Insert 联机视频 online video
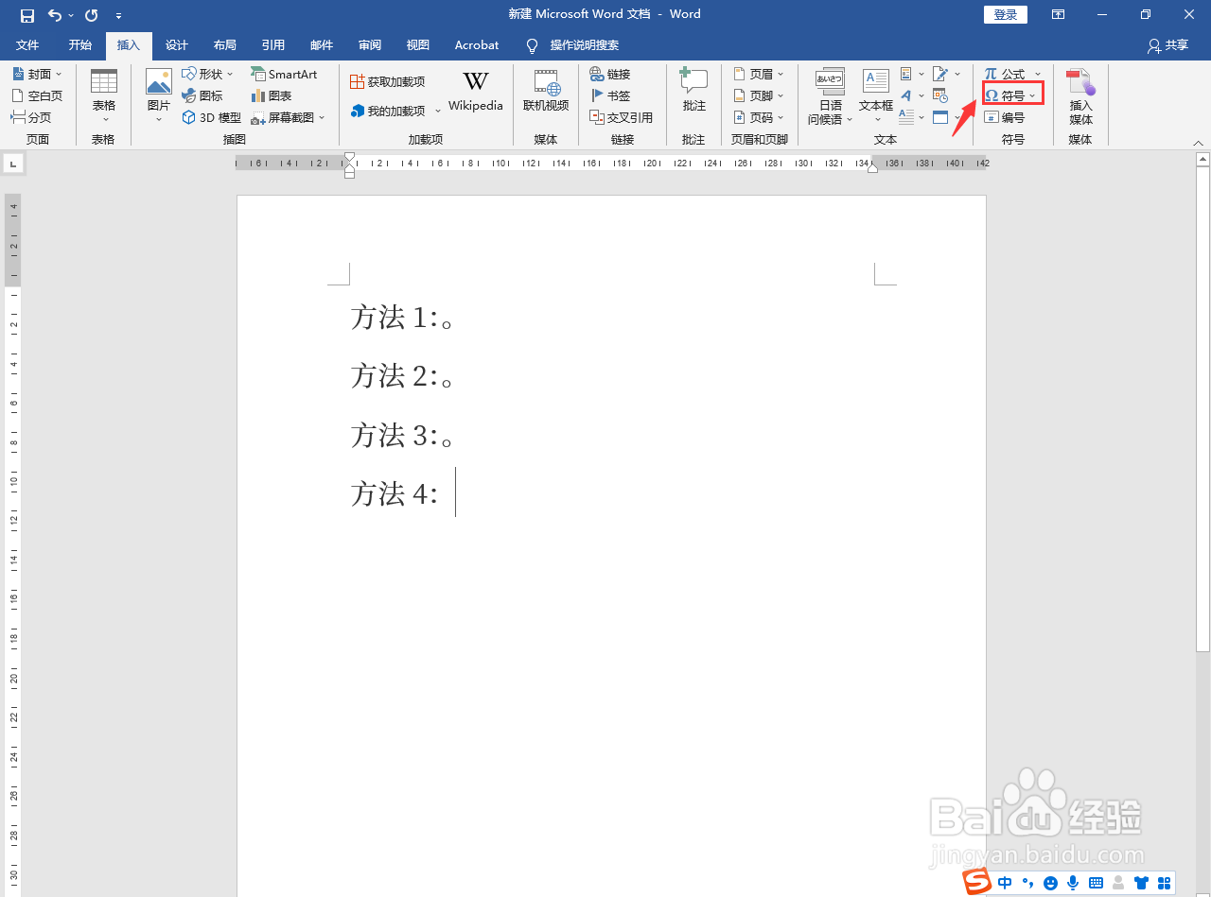 (x=546, y=92)
